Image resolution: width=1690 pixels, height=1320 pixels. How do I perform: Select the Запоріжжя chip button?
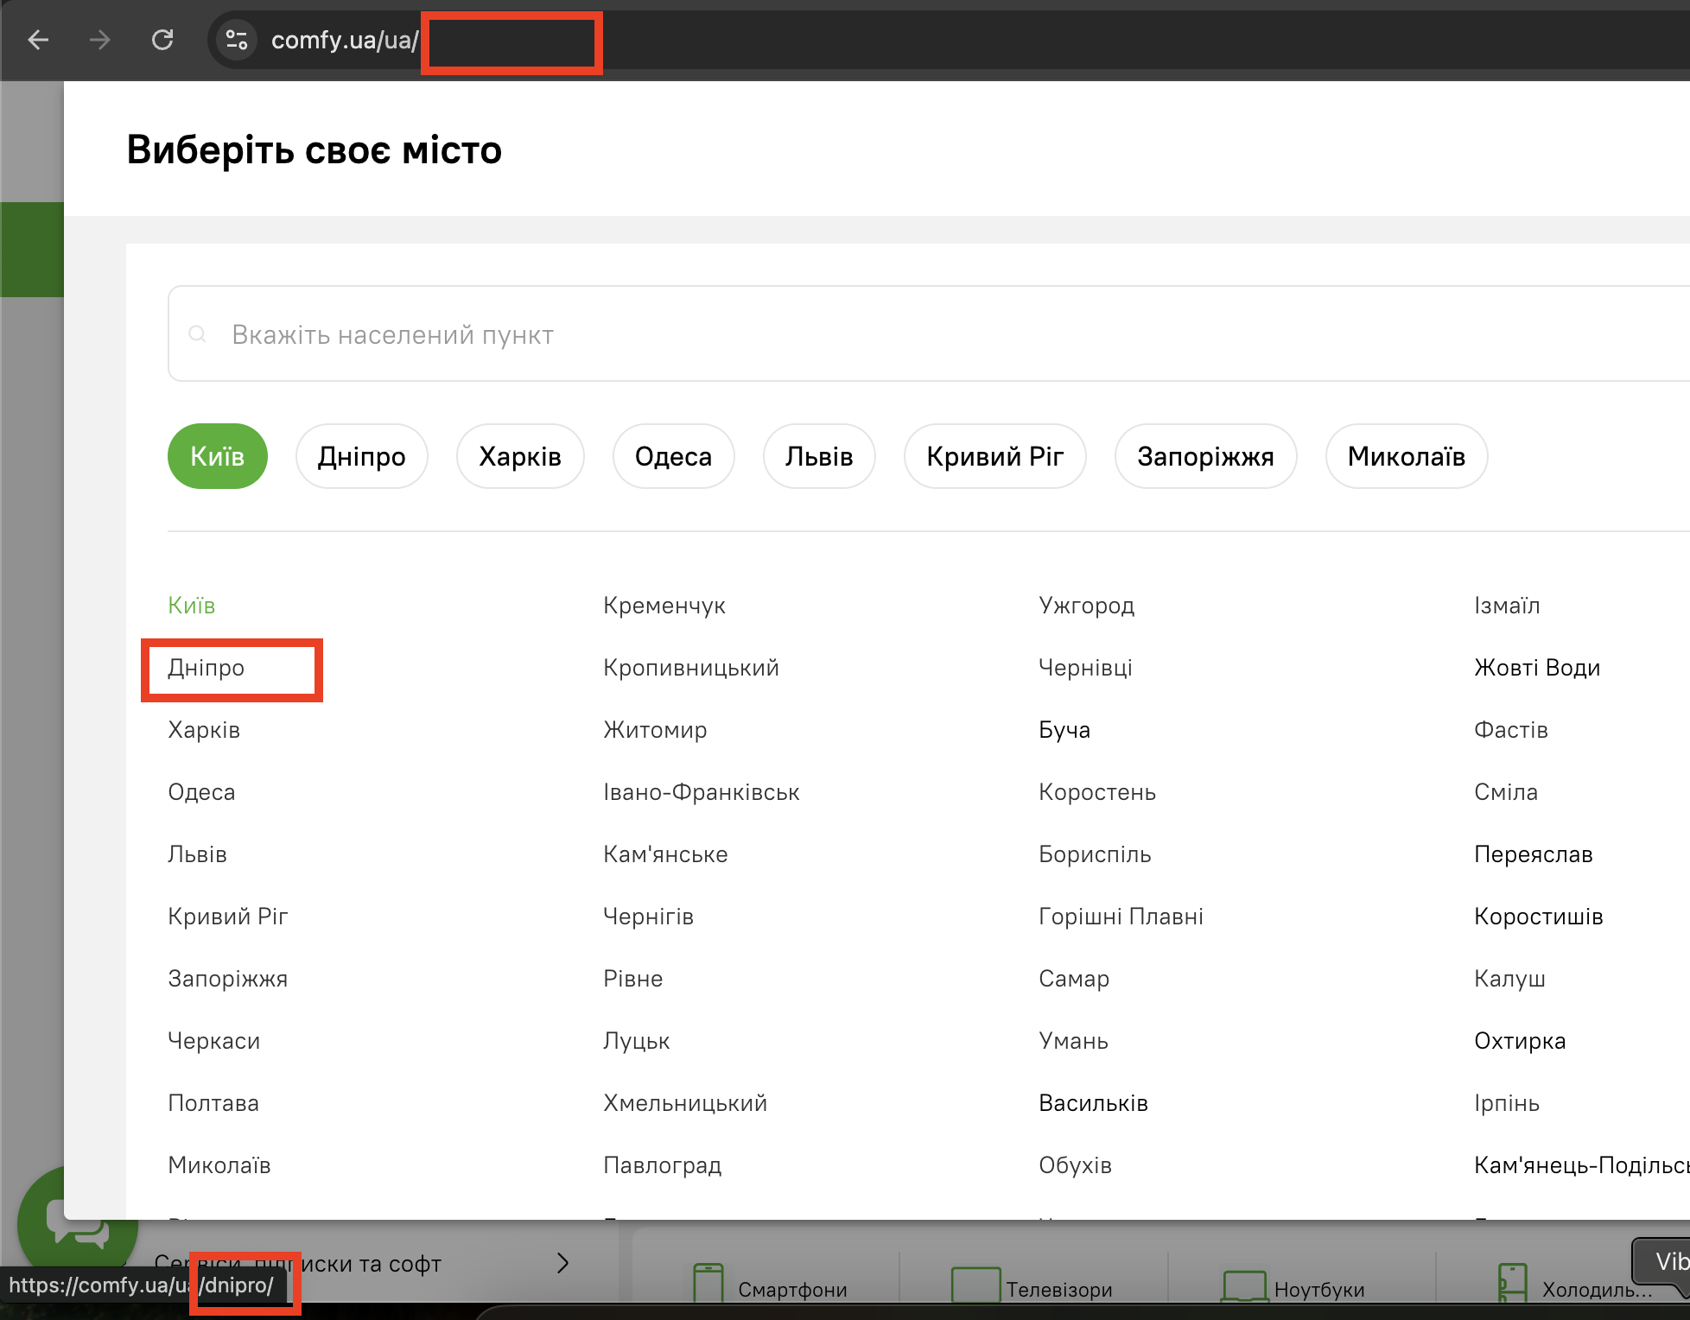[1206, 456]
